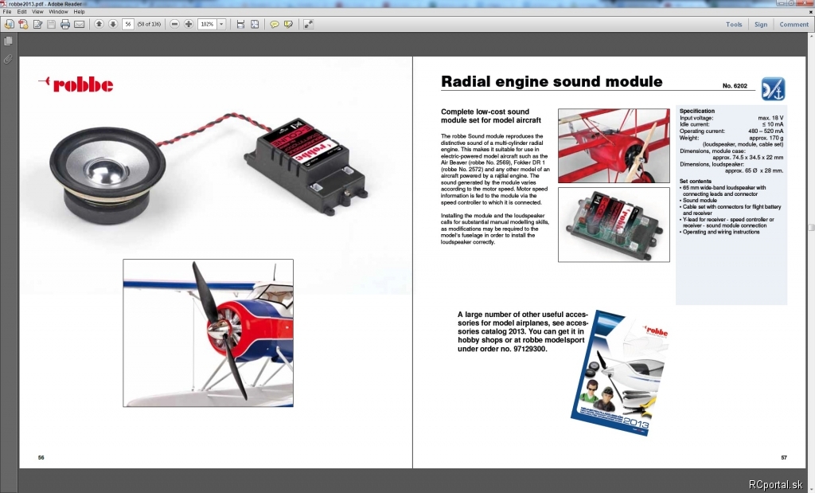Click the 'max. 18 V' input voltage value
The width and height of the screenshot is (815, 493).
tap(770, 118)
